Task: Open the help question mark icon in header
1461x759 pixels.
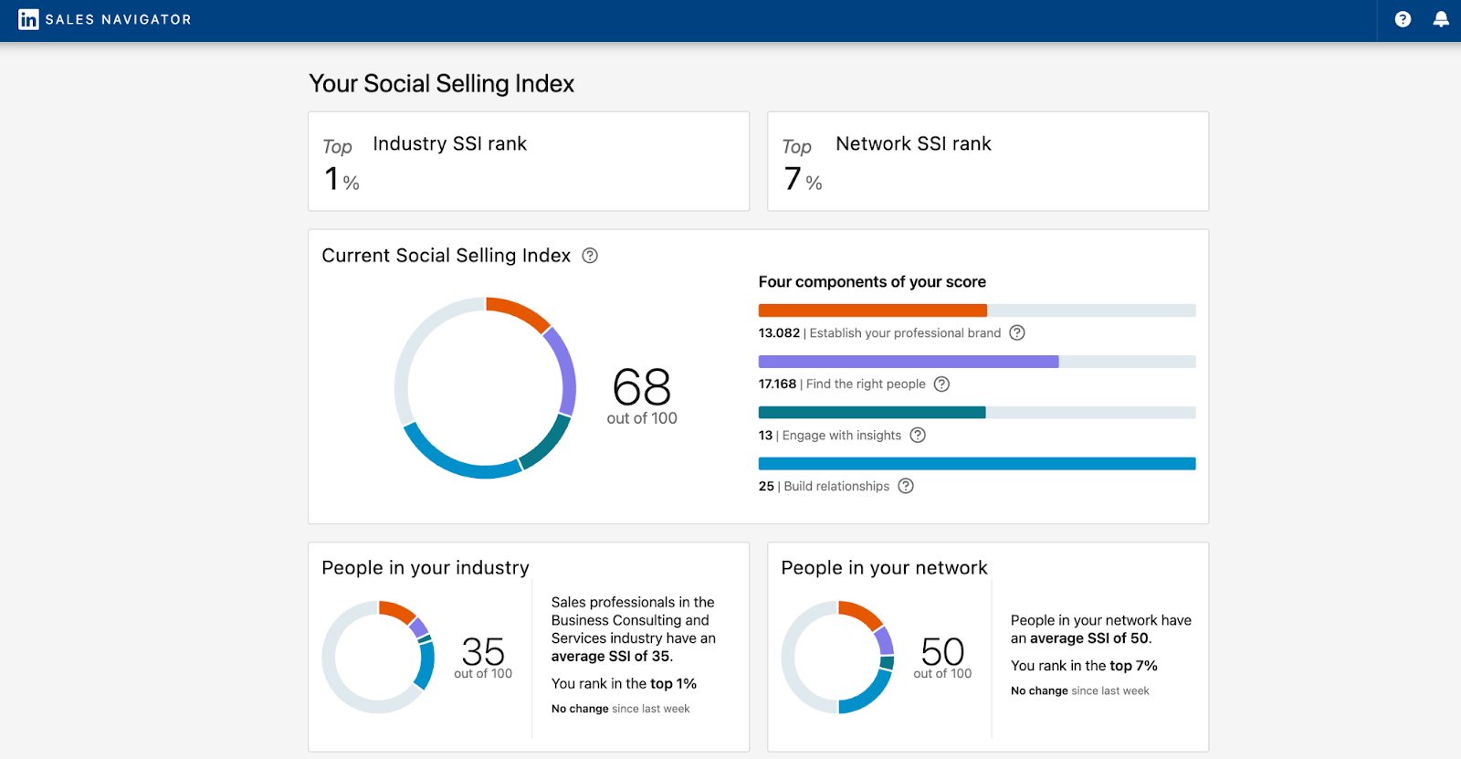Action: pos(1403,19)
